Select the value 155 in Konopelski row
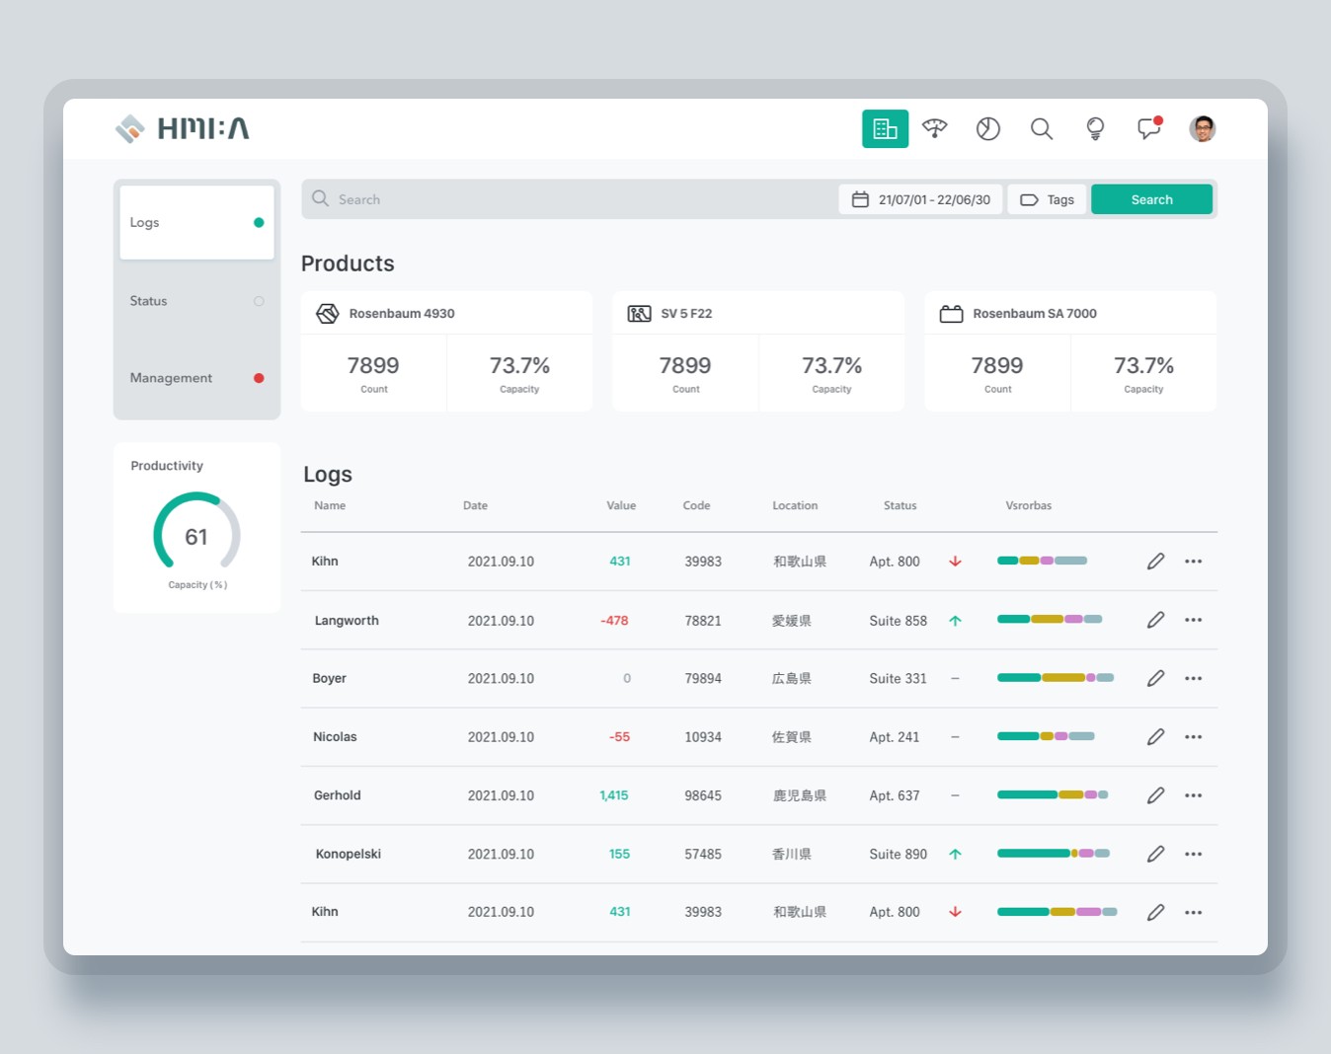1331x1054 pixels. 619,855
